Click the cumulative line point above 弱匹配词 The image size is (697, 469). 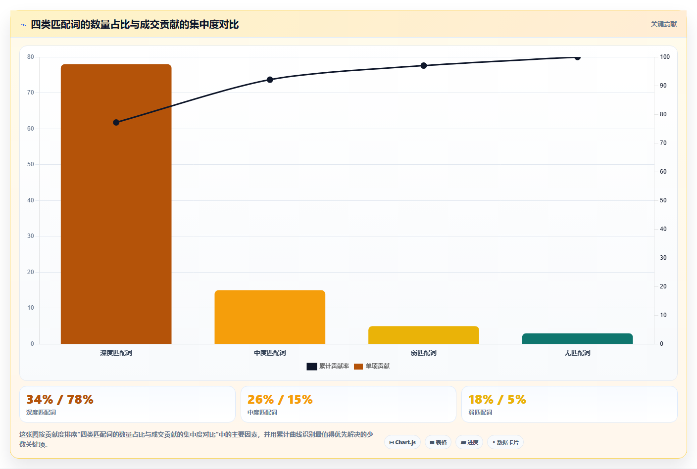pyautogui.click(x=424, y=66)
